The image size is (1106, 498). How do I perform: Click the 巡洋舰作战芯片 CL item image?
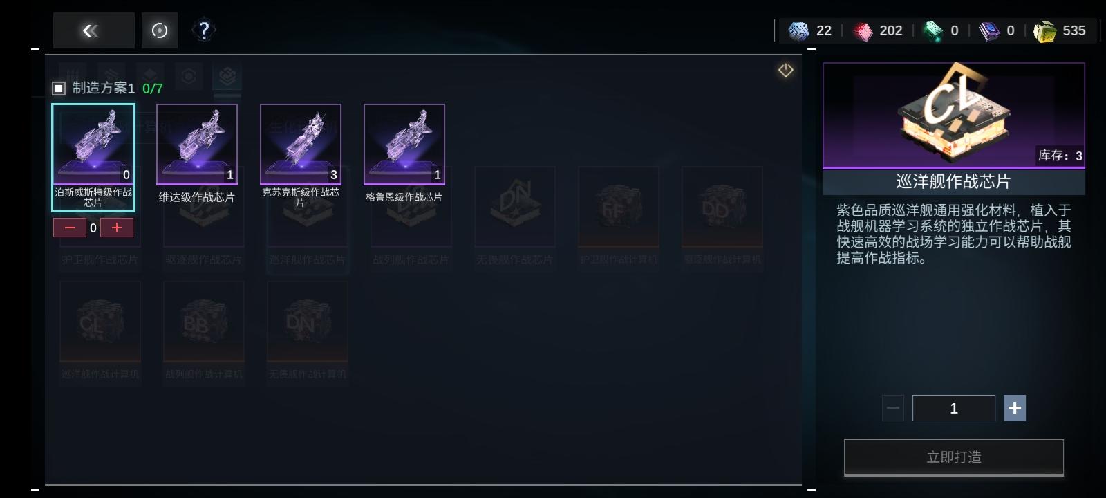(954, 115)
